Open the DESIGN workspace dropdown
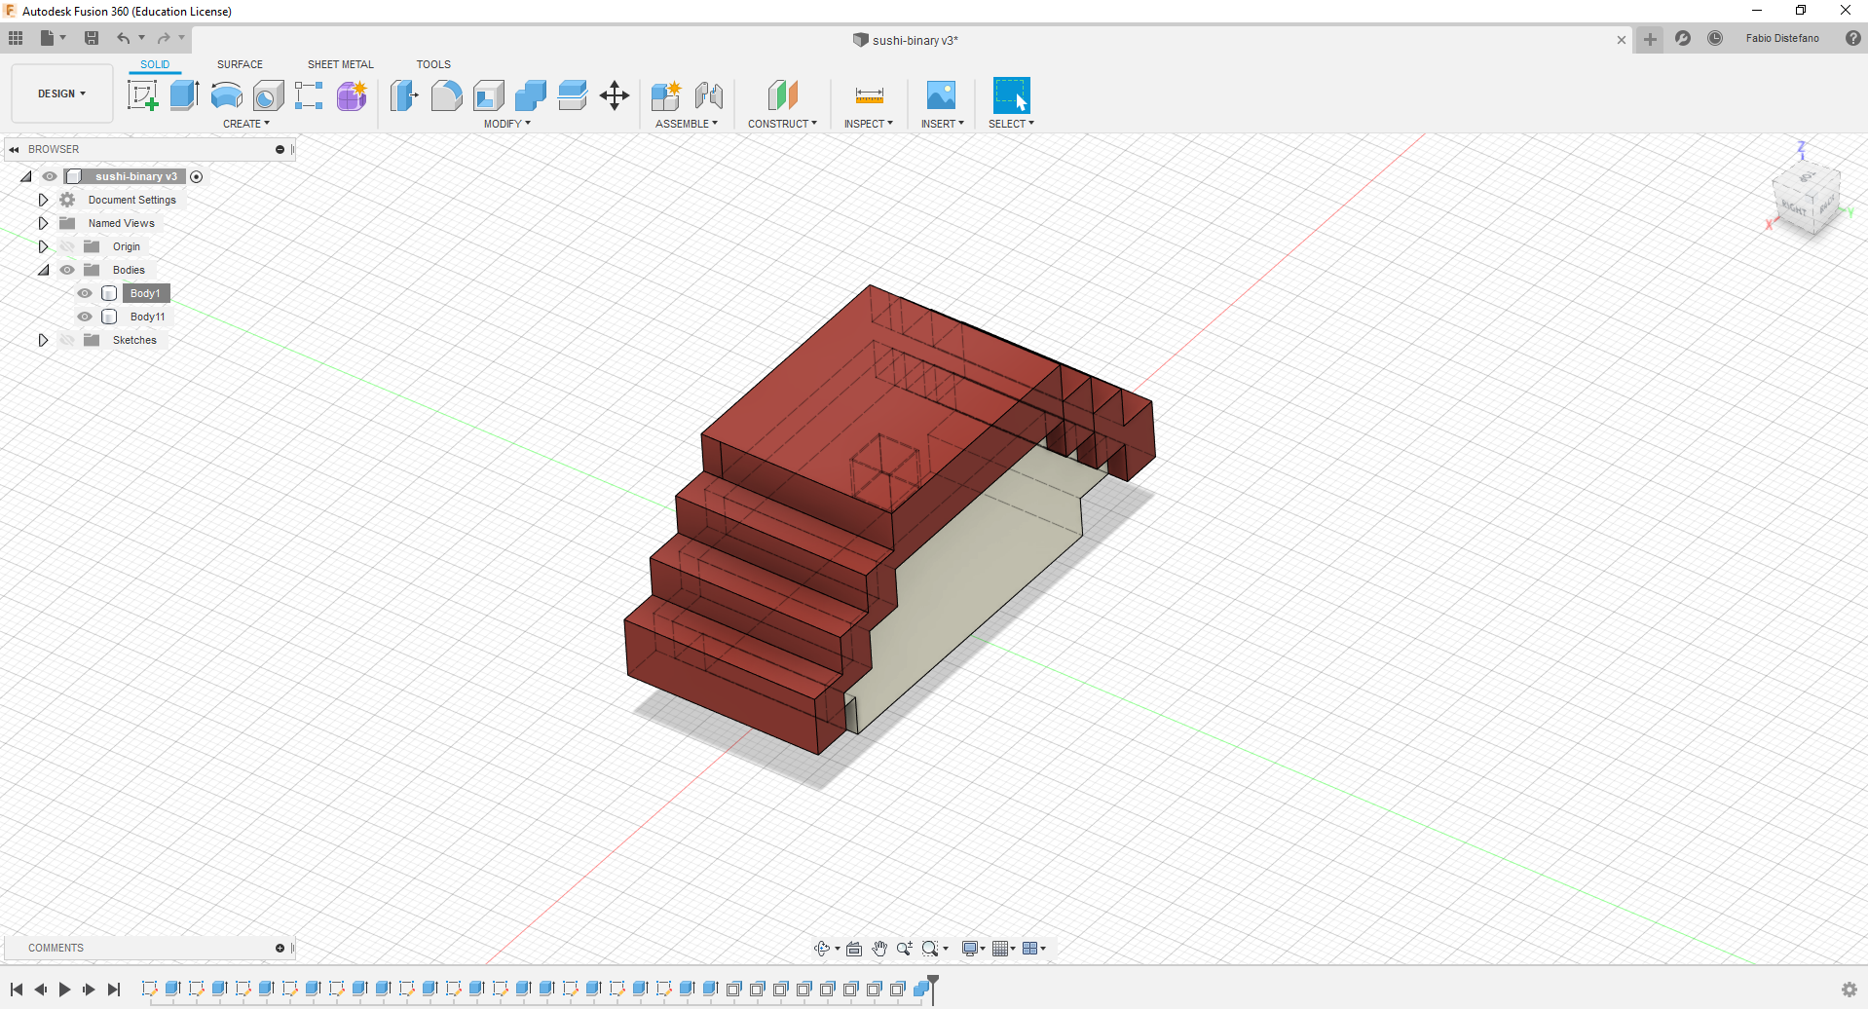This screenshot has width=1868, height=1009. 61,93
